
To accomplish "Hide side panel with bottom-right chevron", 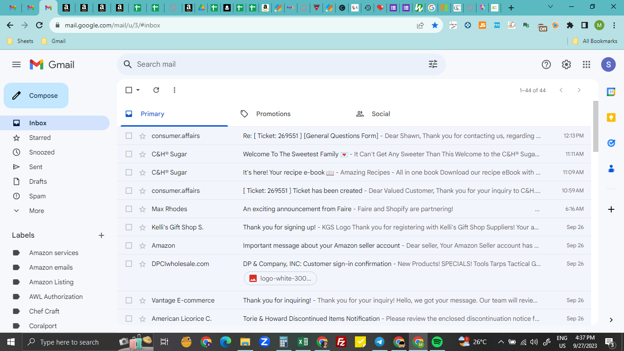I will click(611, 320).
